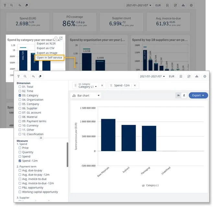Click the filter funnel icon in self-service toolbar
The height and width of the screenshot is (209, 214).
point(18,76)
